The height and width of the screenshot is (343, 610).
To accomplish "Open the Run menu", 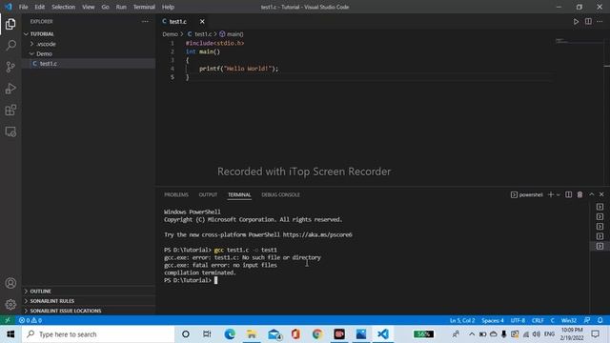I will tap(121, 7).
